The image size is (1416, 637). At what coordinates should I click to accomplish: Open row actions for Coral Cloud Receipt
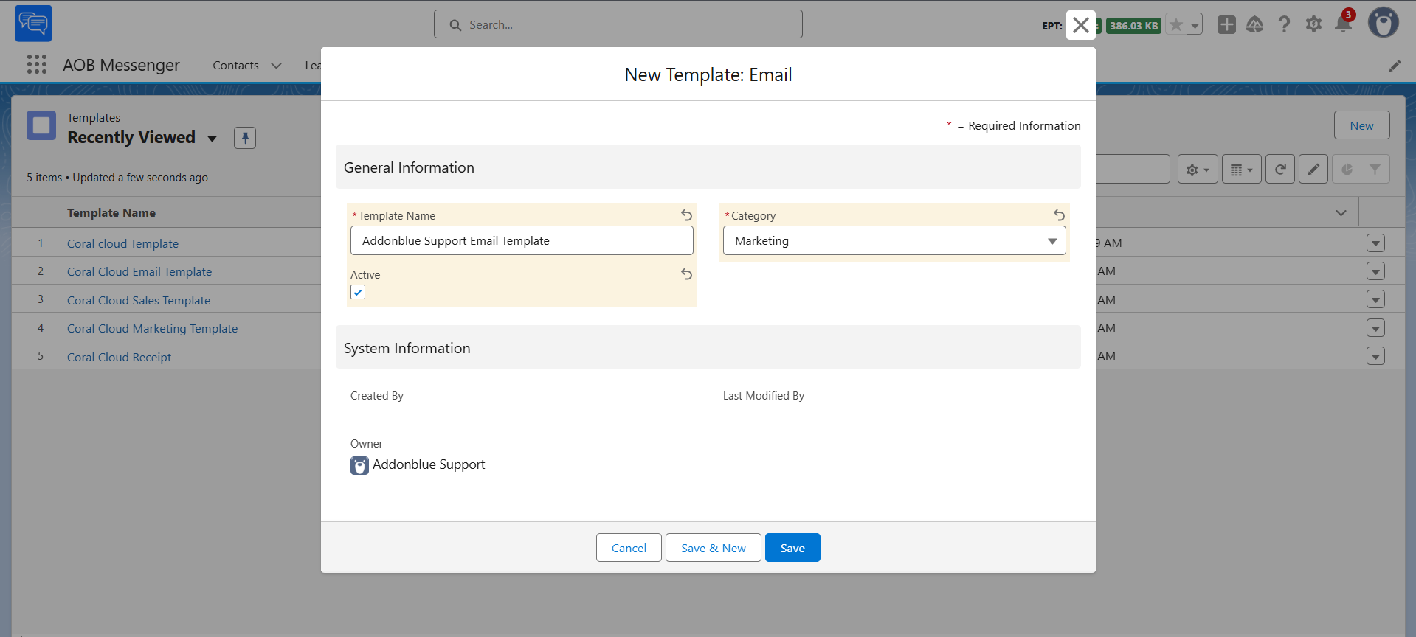pyautogui.click(x=1375, y=356)
